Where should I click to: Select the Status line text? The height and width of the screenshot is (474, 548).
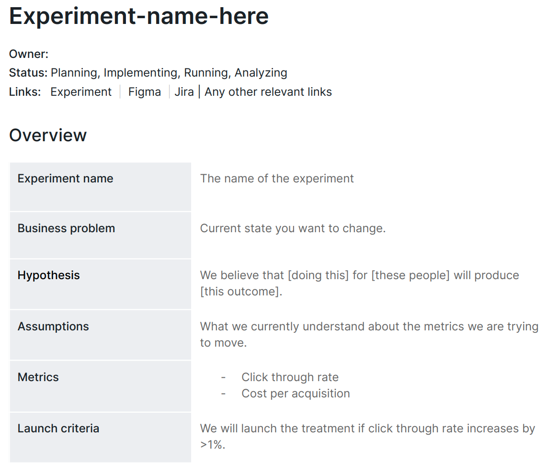[148, 73]
